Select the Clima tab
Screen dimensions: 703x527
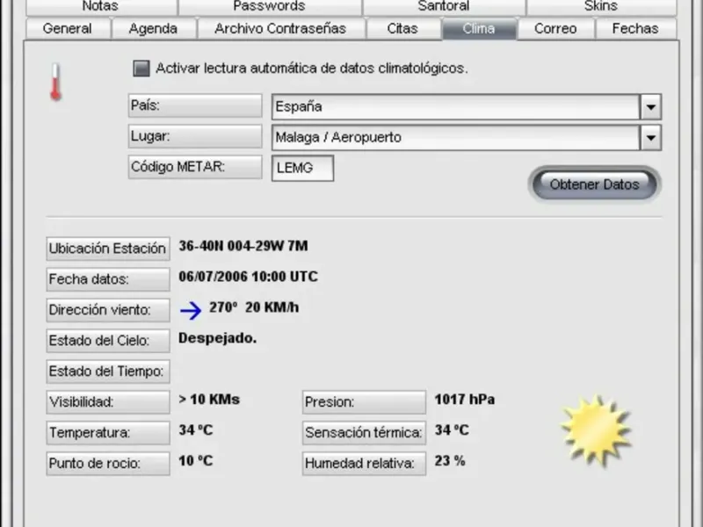click(x=479, y=29)
